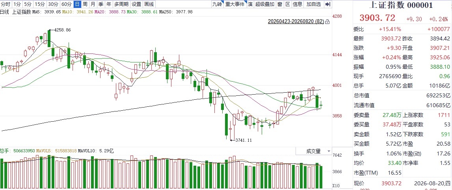Open the 设置 settings button

pyautogui.click(x=136, y=4)
